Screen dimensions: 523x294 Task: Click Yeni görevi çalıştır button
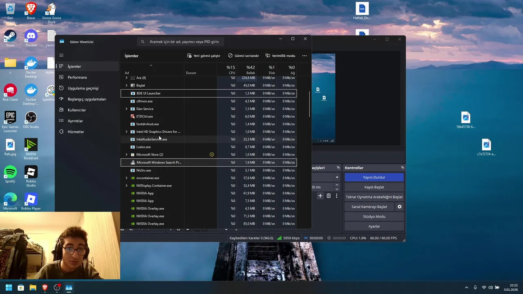pyautogui.click(x=203, y=56)
